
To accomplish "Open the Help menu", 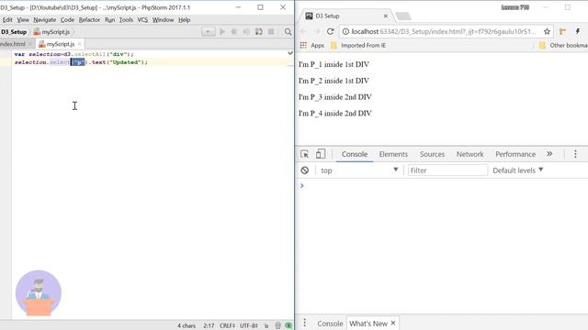I will (x=184, y=20).
